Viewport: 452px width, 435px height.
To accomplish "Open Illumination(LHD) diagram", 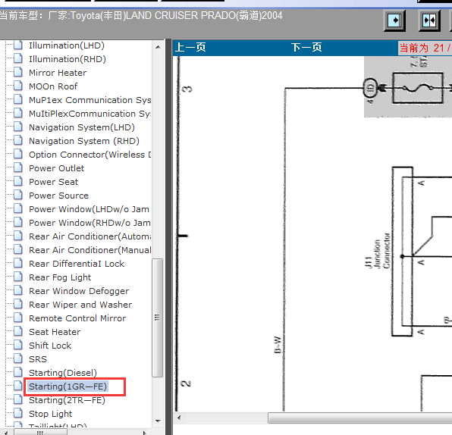I will tap(67, 45).
